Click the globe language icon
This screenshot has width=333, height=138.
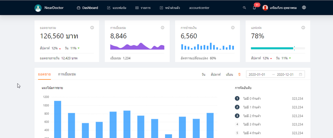click(304, 8)
